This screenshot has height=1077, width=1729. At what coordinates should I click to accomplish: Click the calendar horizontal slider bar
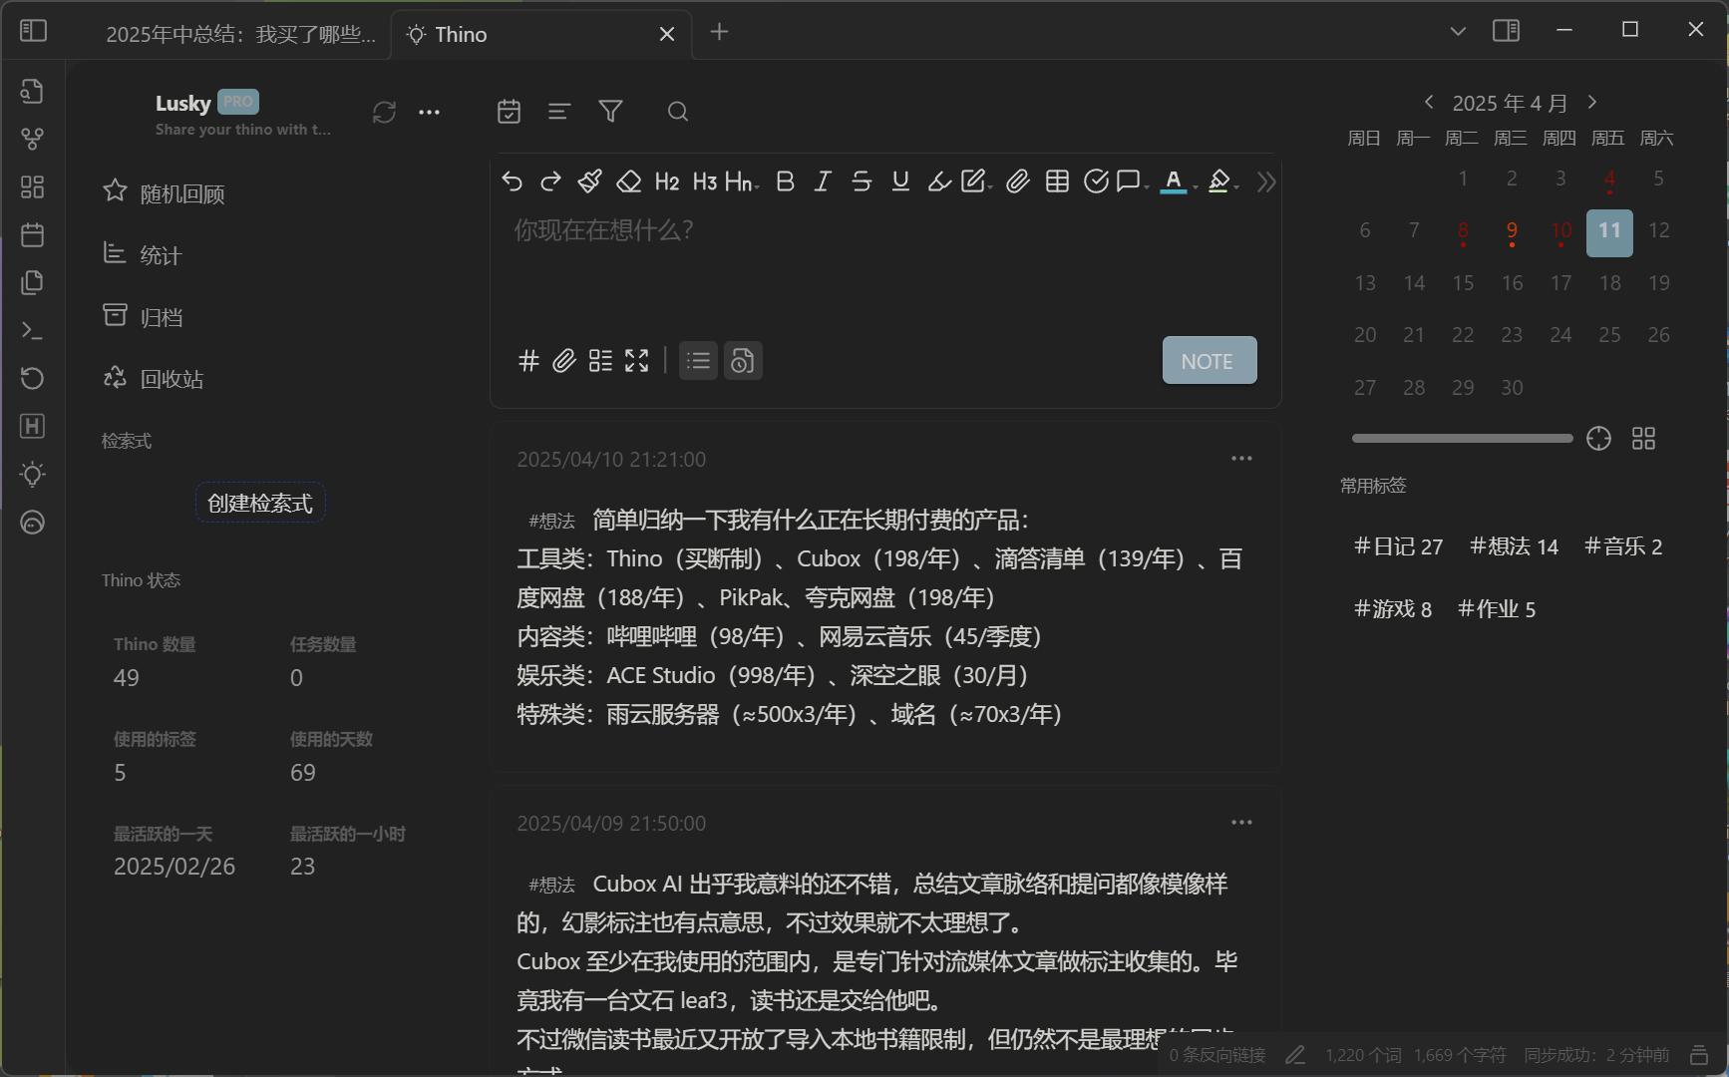click(1462, 438)
